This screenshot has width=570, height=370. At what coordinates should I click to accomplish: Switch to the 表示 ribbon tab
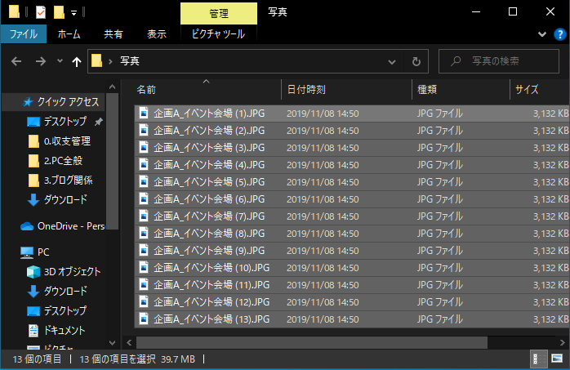(157, 34)
